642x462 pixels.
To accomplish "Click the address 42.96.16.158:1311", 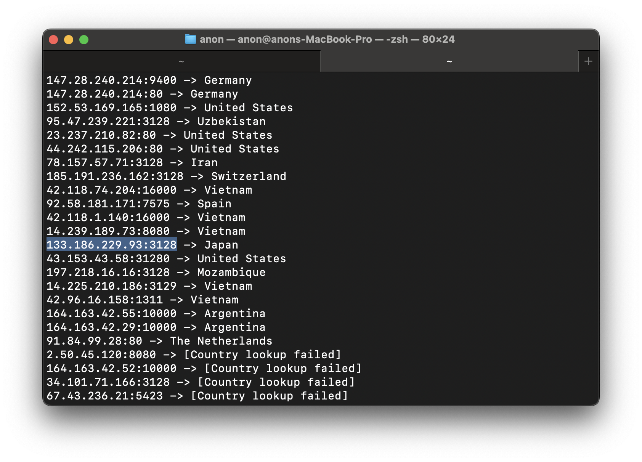I will click(x=105, y=300).
